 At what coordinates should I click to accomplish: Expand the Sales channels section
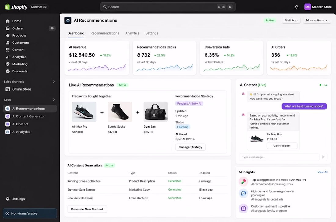(54, 82)
